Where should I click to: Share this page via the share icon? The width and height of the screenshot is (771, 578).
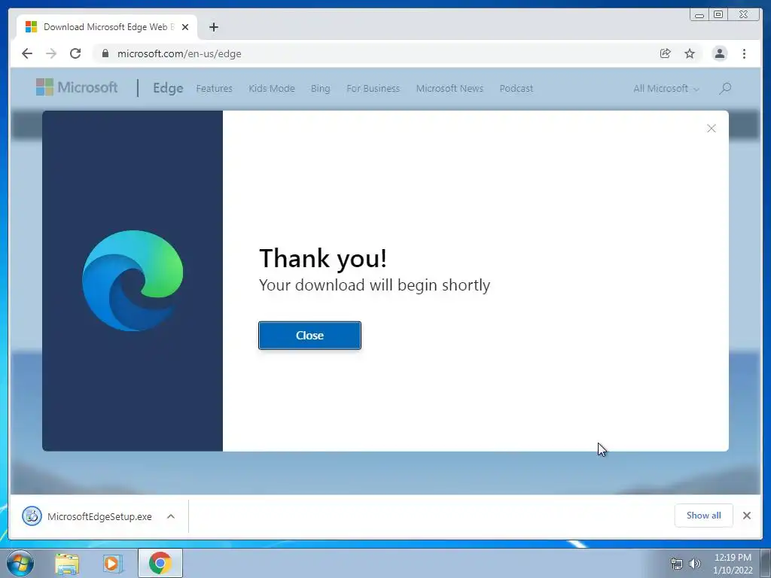click(666, 53)
